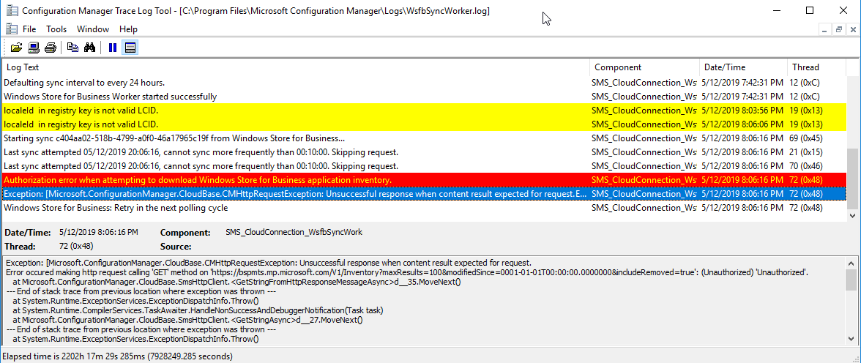
Task: Select 'Last sync attempted' row on thread 70 (0x46)
Action: pyautogui.click(x=423, y=166)
